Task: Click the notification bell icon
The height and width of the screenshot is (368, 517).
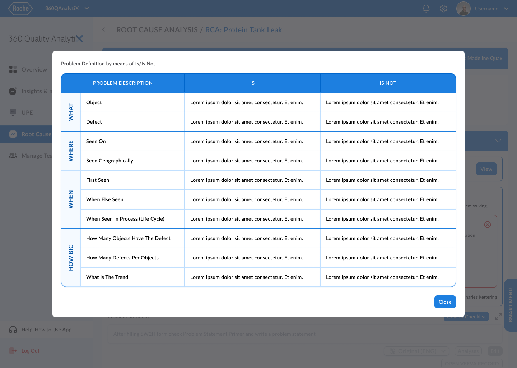Action: 426,9
